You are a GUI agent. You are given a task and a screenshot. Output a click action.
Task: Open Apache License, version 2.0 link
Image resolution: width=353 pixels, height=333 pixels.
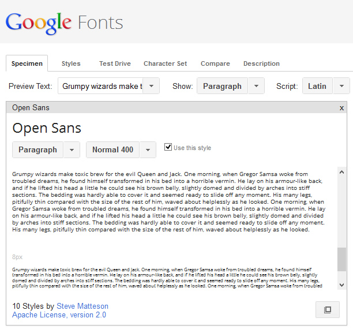coord(59,315)
